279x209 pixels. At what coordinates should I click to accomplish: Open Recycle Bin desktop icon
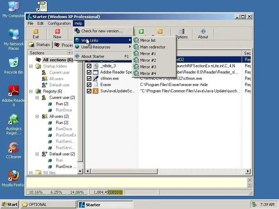point(14,62)
